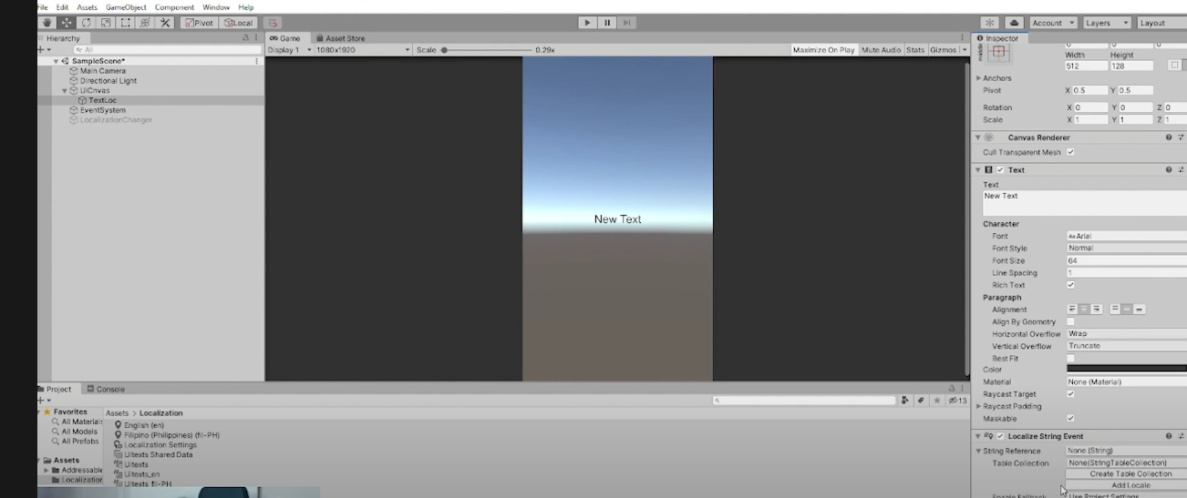Collapse the UICnvas hierarchy item
This screenshot has height=498, width=1187.
(65, 91)
